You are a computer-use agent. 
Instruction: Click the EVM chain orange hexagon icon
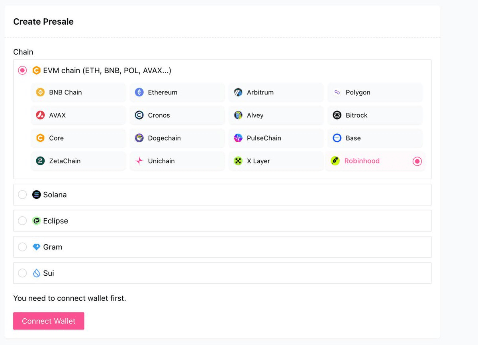tap(36, 71)
